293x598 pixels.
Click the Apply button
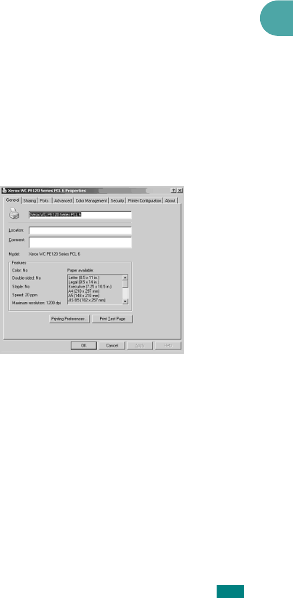tap(140, 346)
